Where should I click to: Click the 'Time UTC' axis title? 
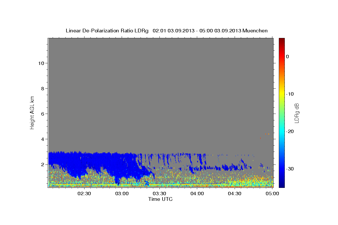pyautogui.click(x=160, y=199)
